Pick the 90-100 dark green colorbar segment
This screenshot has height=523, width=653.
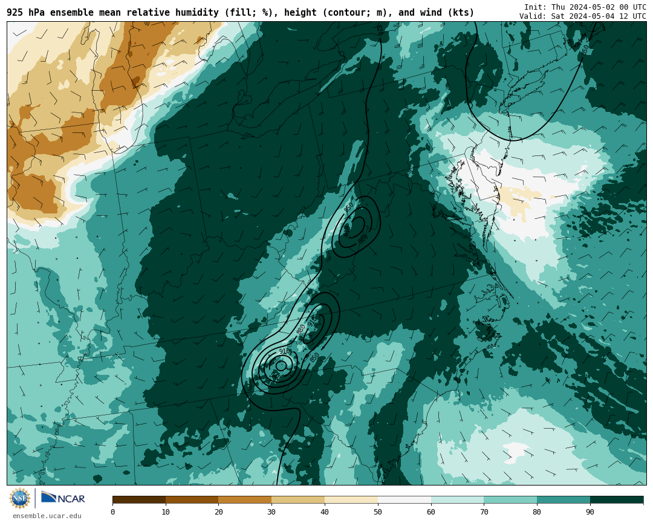(617, 499)
